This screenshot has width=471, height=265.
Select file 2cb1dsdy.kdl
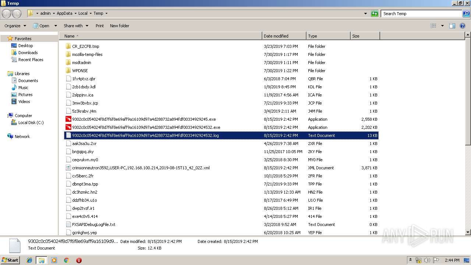coord(84,87)
